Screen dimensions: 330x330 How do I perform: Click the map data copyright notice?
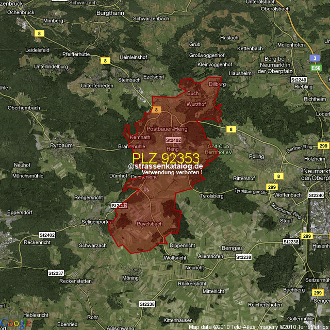[x=258, y=327]
